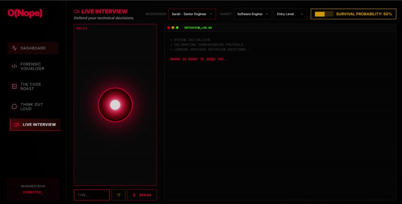This screenshot has width=402, height=204.
Task: Click the Think Out Loud speech bubble icon
Action: coord(14,106)
